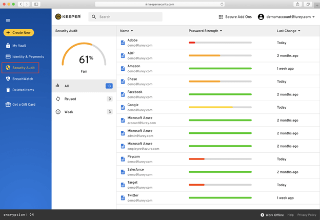
Task: Open the Last Change sort dropdown
Action: (288, 31)
